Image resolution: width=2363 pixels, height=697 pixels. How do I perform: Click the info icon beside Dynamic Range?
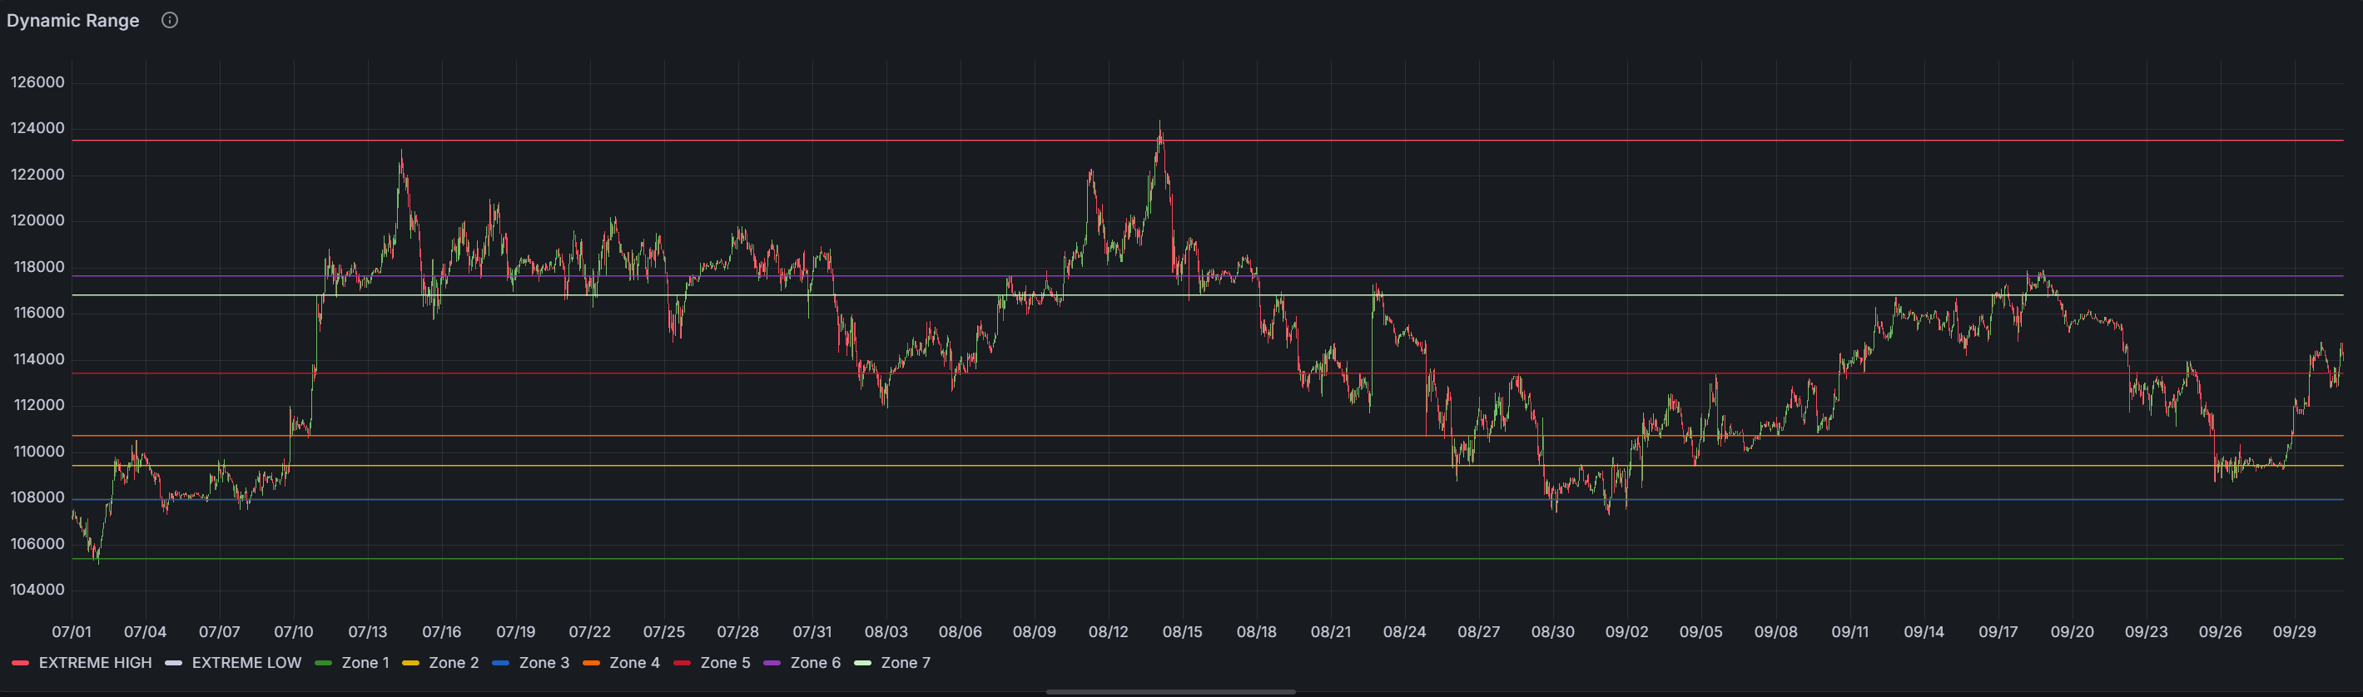(170, 20)
